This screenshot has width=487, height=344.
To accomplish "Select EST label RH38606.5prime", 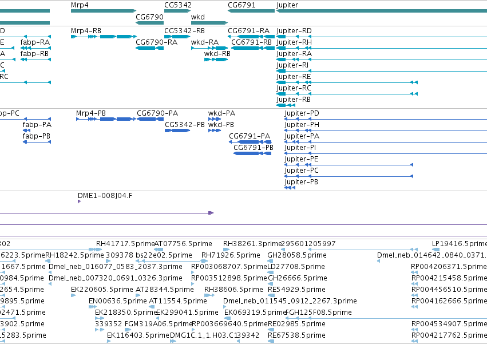I will [233, 290].
